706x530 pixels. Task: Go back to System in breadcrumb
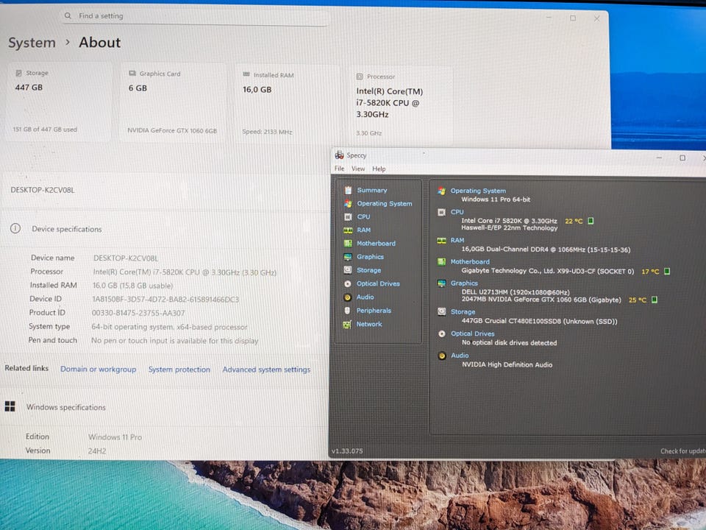[x=32, y=43]
